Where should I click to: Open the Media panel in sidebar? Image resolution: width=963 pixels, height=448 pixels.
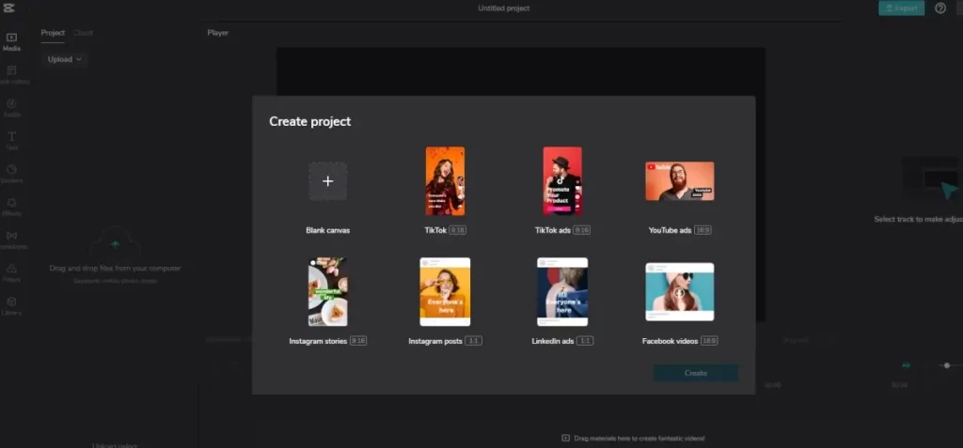click(x=11, y=41)
